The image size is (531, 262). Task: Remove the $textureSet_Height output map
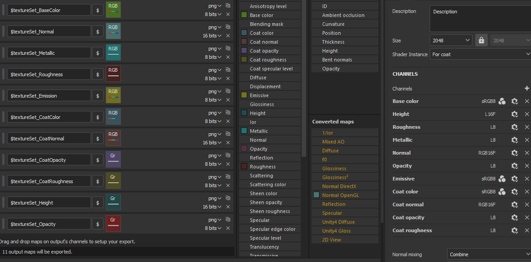228,207
